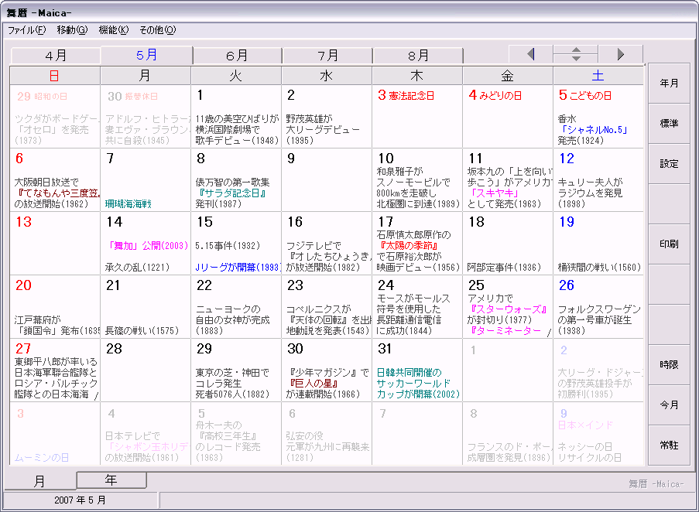Image resolution: width=699 pixels, height=512 pixels.
Task: Select May 12 キュリー夫人 cell
Action: coord(598,180)
